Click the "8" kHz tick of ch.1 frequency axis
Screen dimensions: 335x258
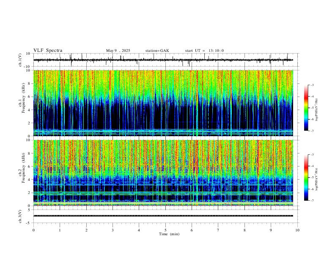[29, 83]
